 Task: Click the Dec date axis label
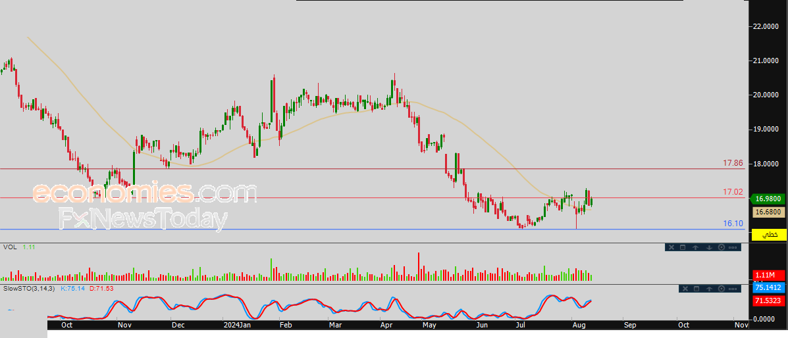coord(178,325)
